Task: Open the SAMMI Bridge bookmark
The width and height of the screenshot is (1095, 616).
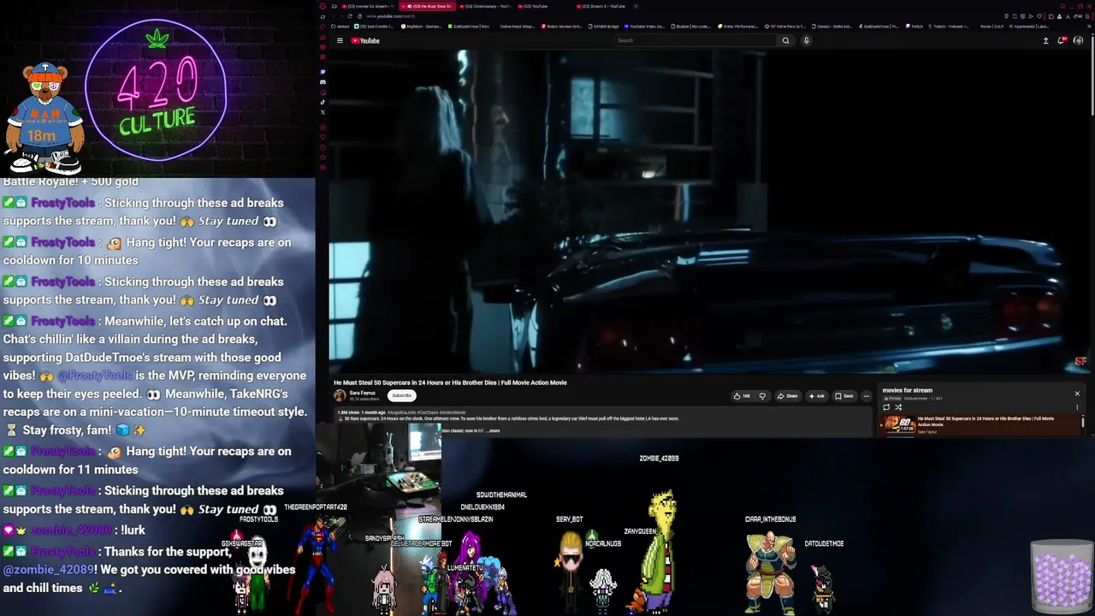Action: coord(603,27)
